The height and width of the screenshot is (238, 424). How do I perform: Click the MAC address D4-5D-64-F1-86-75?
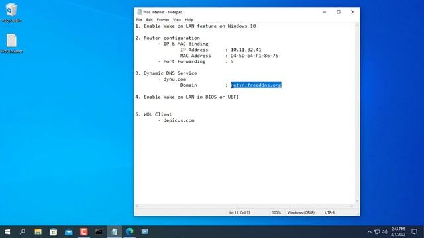tap(254, 56)
